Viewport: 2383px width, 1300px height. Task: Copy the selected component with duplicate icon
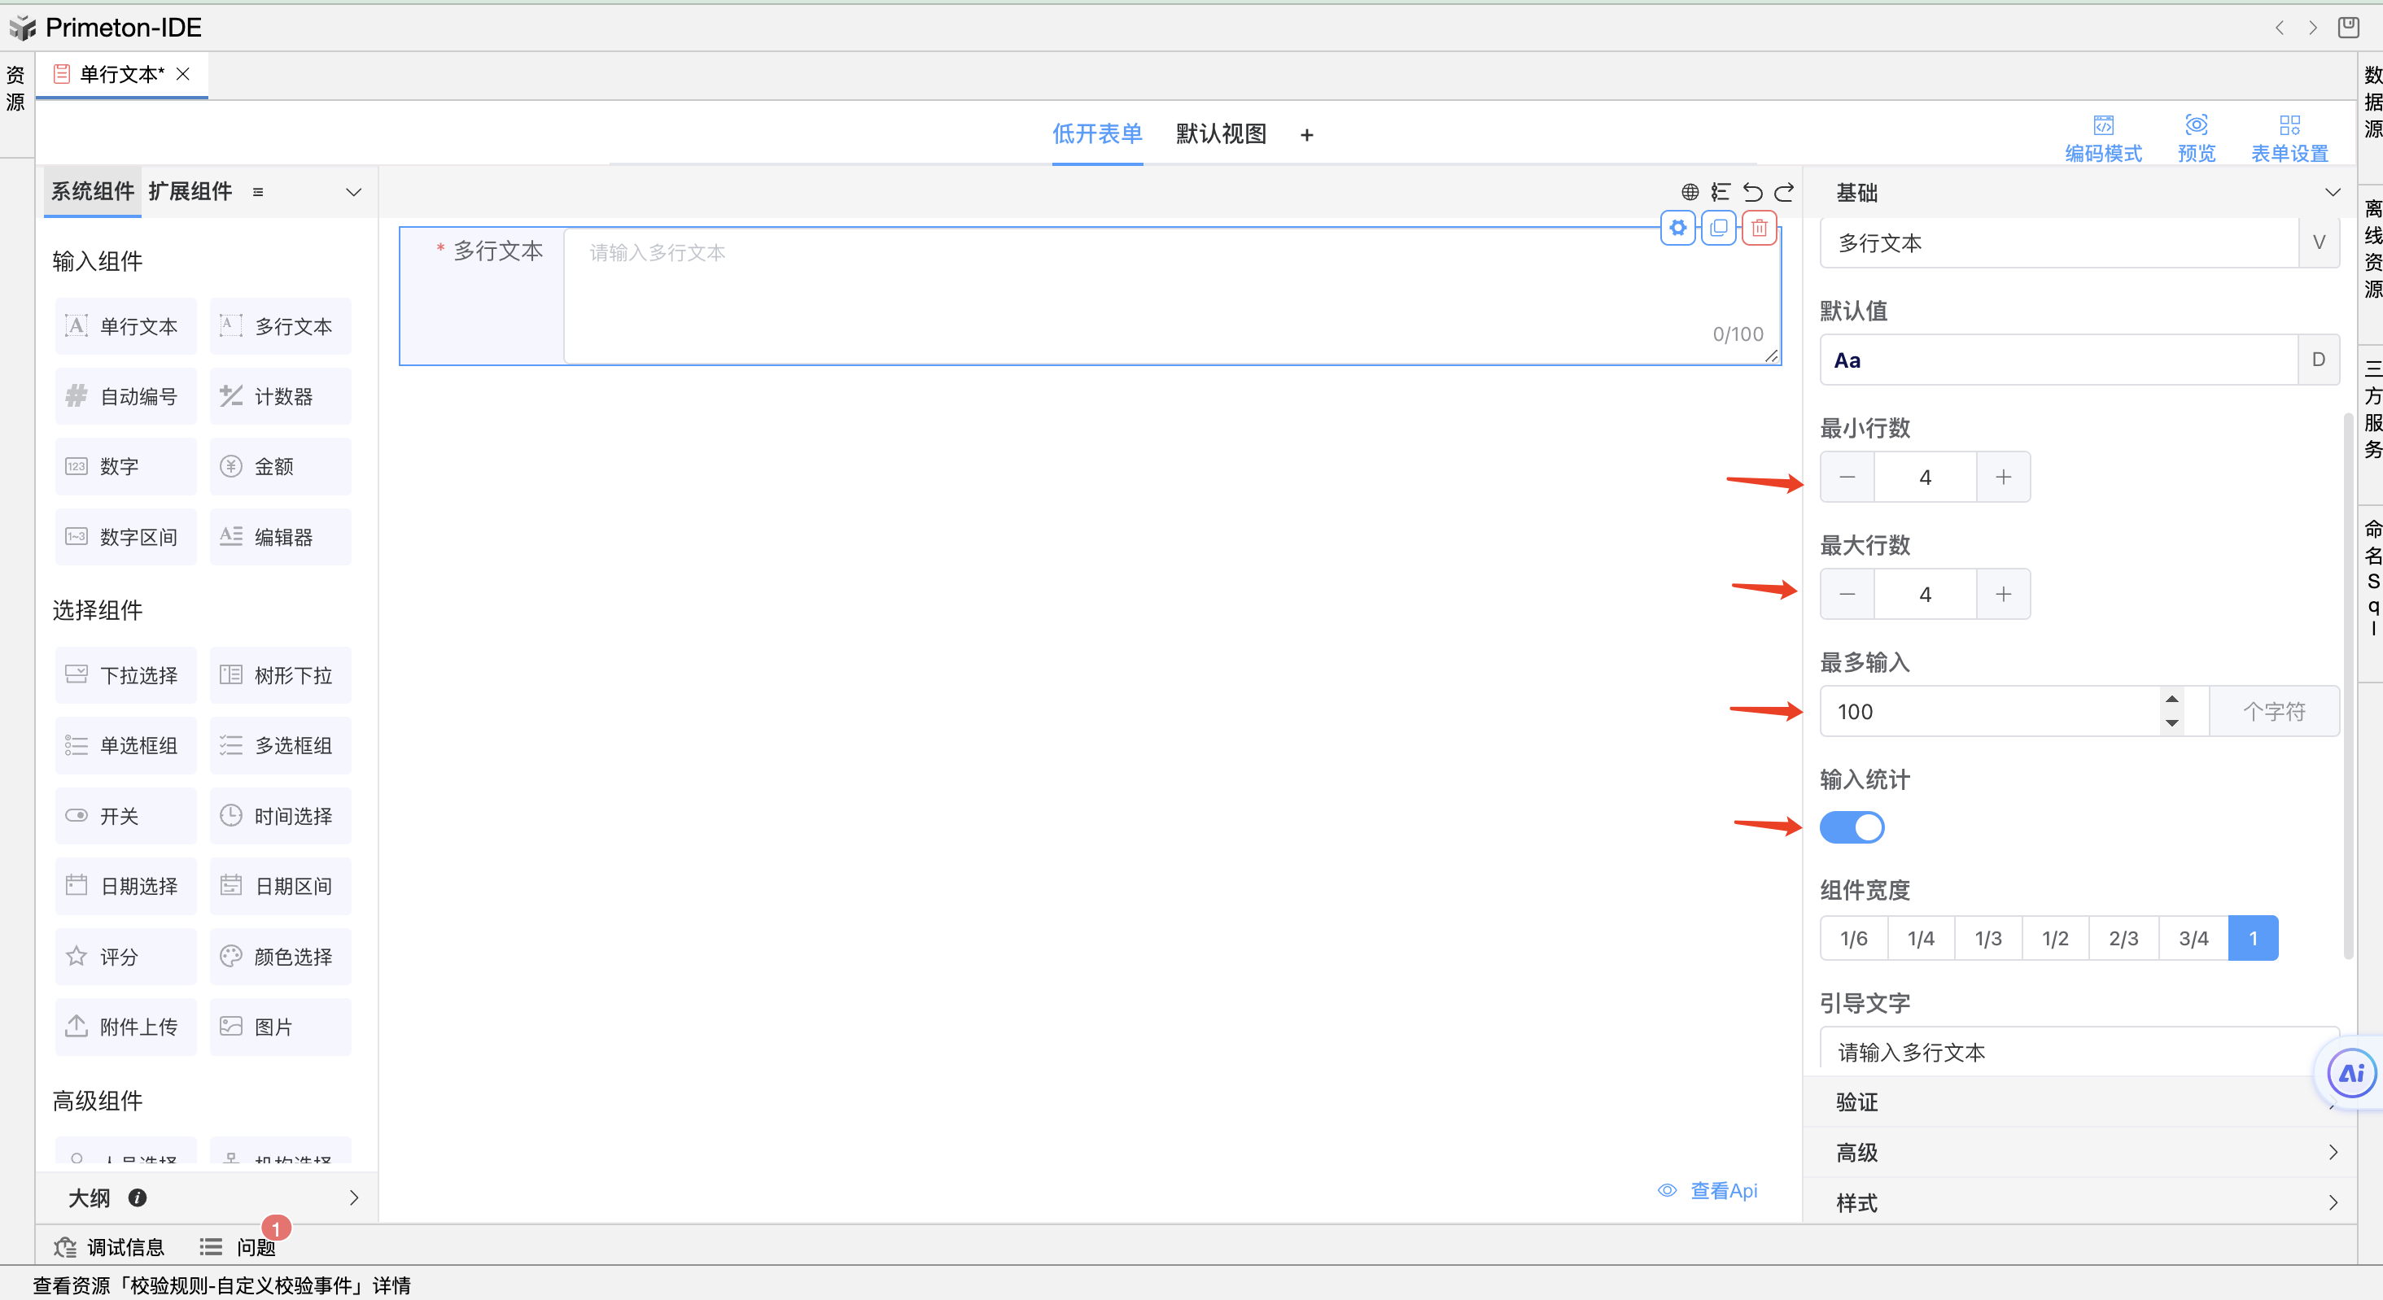1718,228
